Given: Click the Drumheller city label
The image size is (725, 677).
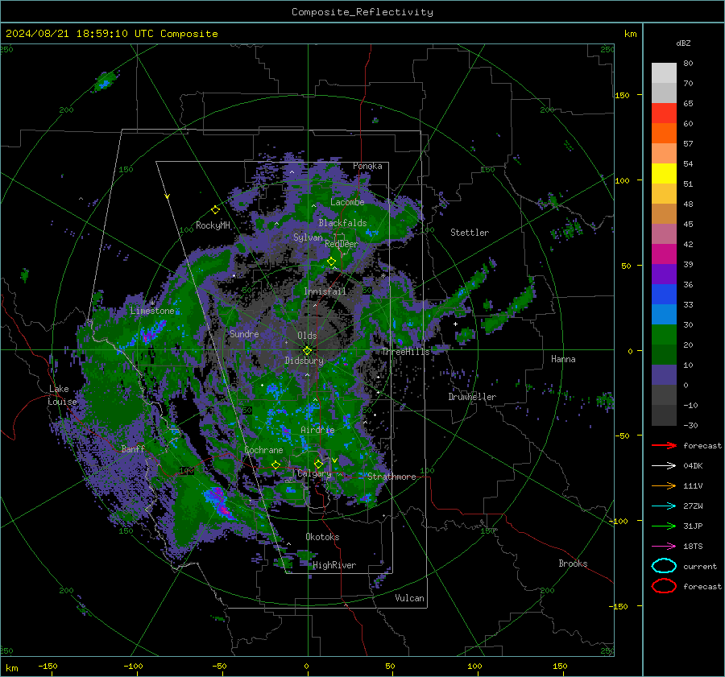Looking at the screenshot, I should pos(472,397).
